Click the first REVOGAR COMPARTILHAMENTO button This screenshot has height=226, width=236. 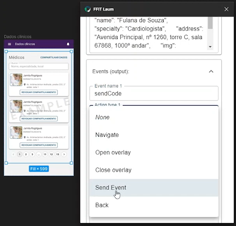39,92
